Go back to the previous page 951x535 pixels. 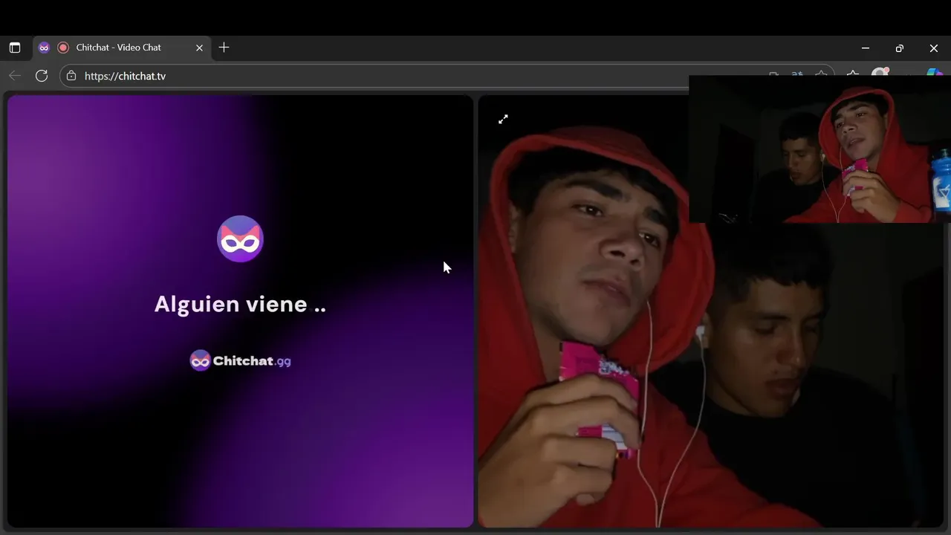coord(15,76)
